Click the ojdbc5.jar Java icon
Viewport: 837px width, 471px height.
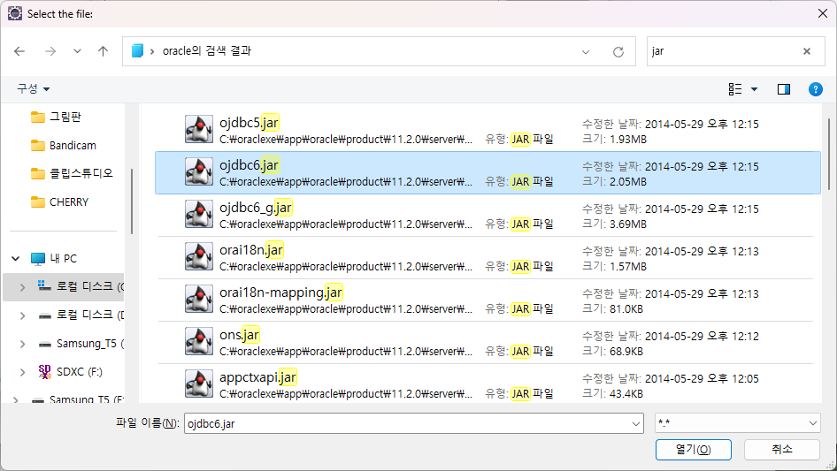[x=198, y=129]
